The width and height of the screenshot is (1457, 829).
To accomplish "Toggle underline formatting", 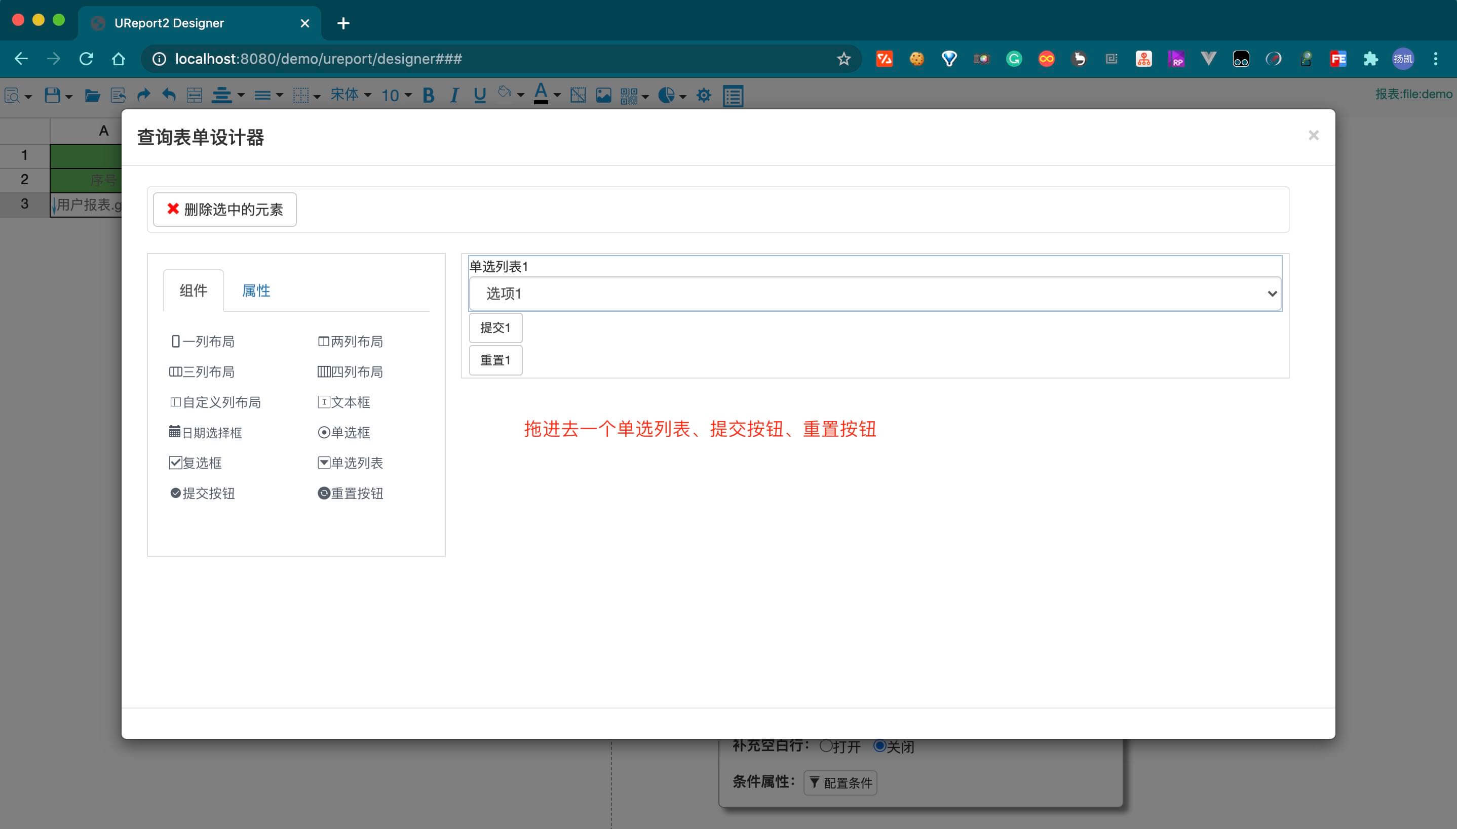I will click(x=480, y=95).
